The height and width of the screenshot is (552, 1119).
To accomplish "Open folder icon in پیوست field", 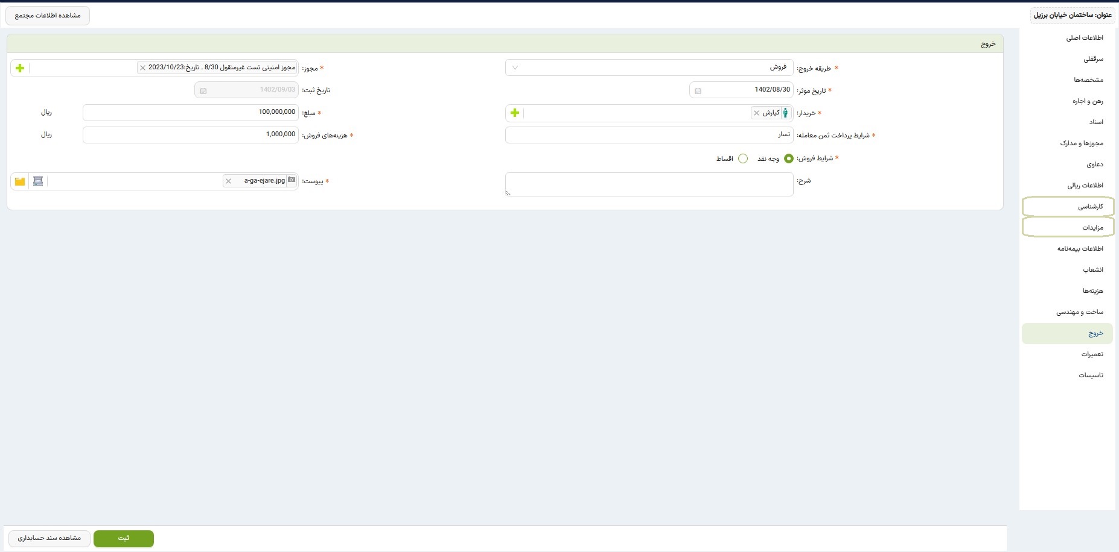I will point(20,181).
